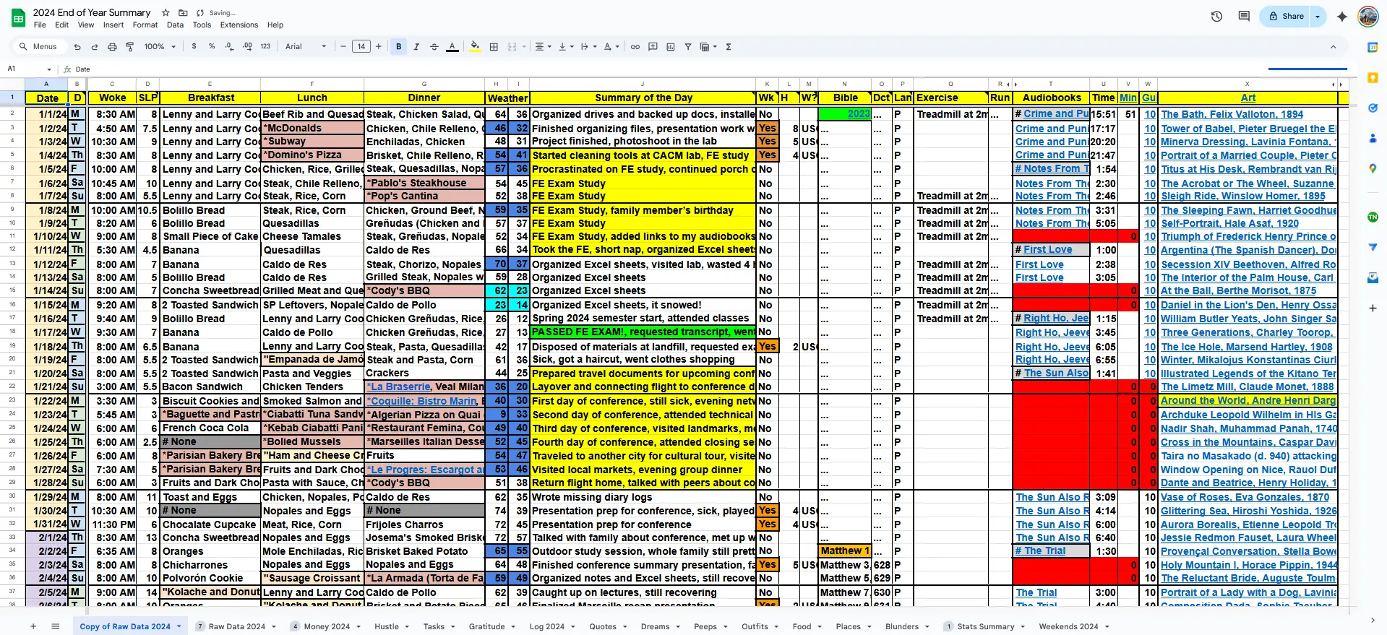Image resolution: width=1387 pixels, height=635 pixels.
Task: Open version history clock icon
Action: click(x=1216, y=16)
